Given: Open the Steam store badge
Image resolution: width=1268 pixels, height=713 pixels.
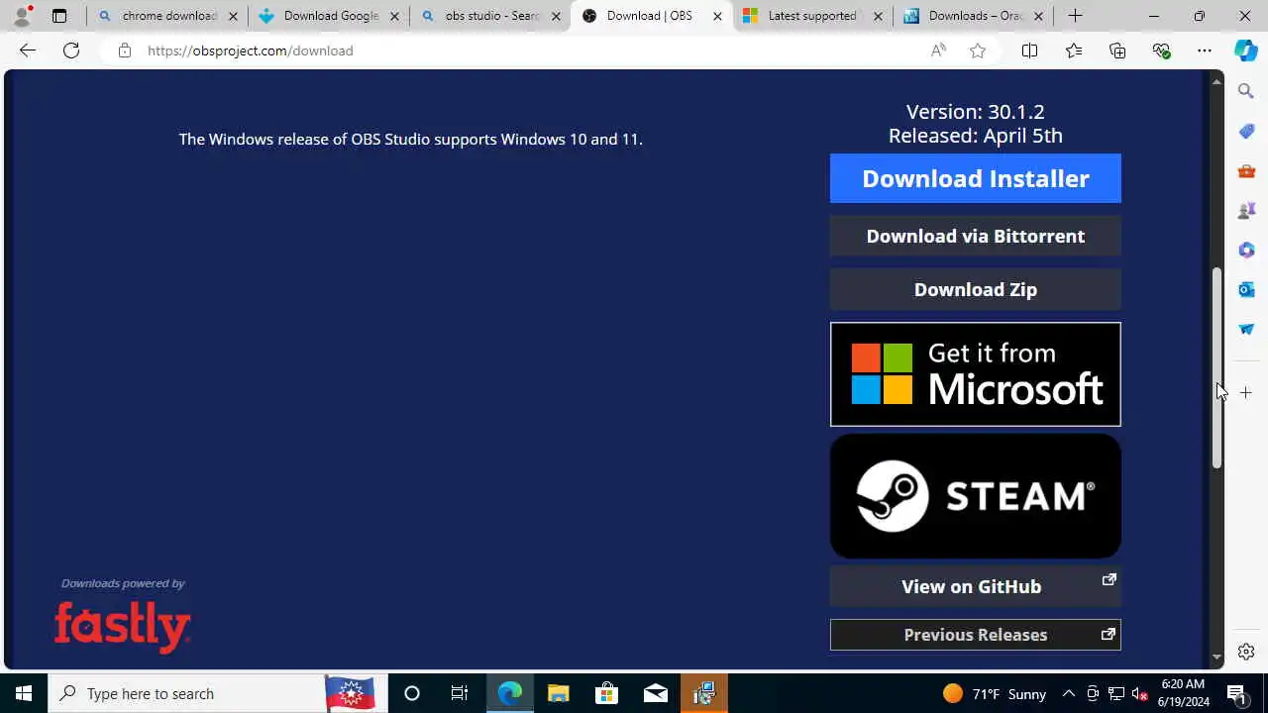Looking at the screenshot, I should pyautogui.click(x=975, y=496).
